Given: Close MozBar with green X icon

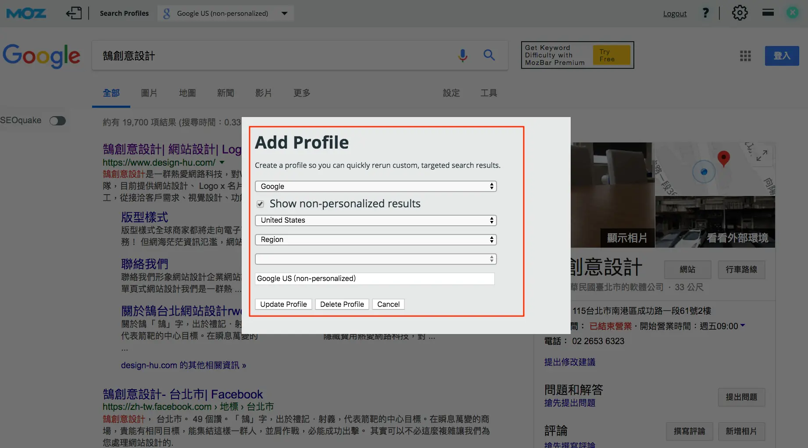Looking at the screenshot, I should coord(792,13).
